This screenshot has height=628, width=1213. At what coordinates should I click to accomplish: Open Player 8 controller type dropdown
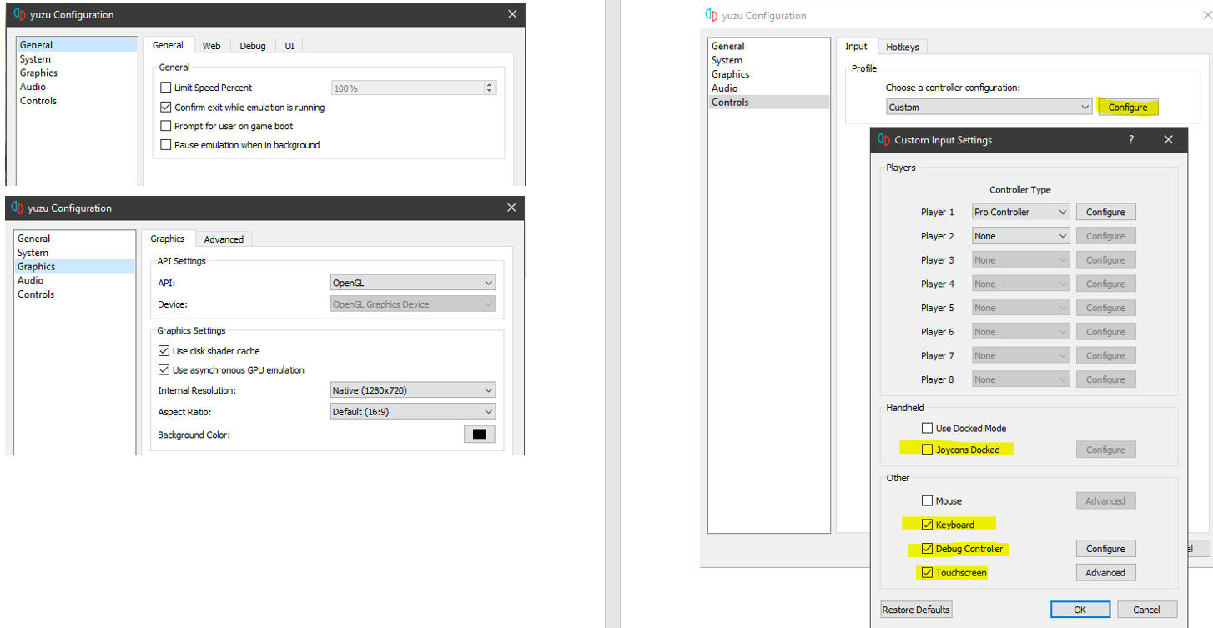1021,379
